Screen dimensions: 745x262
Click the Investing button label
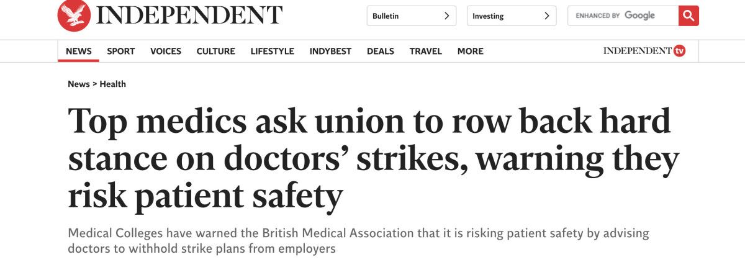(488, 16)
